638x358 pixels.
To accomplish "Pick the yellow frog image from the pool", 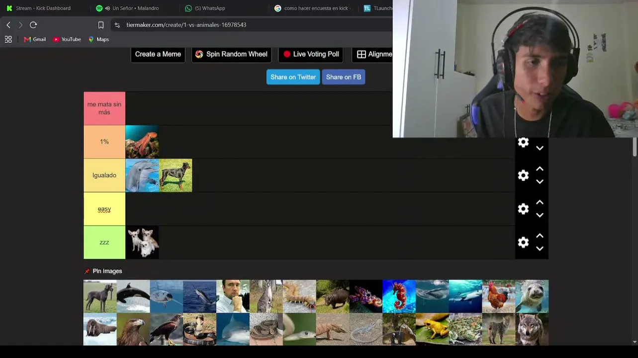I will point(432,329).
